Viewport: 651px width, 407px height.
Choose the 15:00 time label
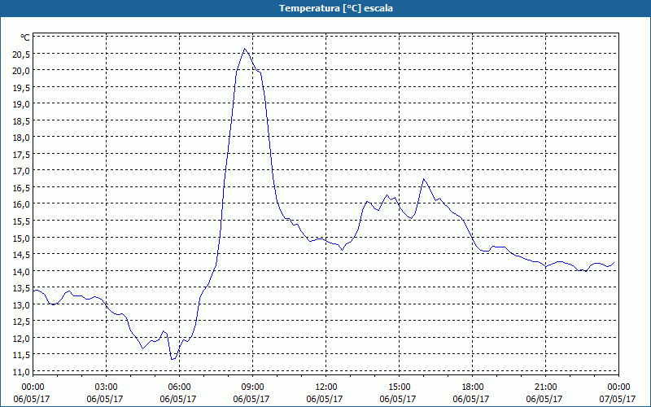pyautogui.click(x=399, y=387)
